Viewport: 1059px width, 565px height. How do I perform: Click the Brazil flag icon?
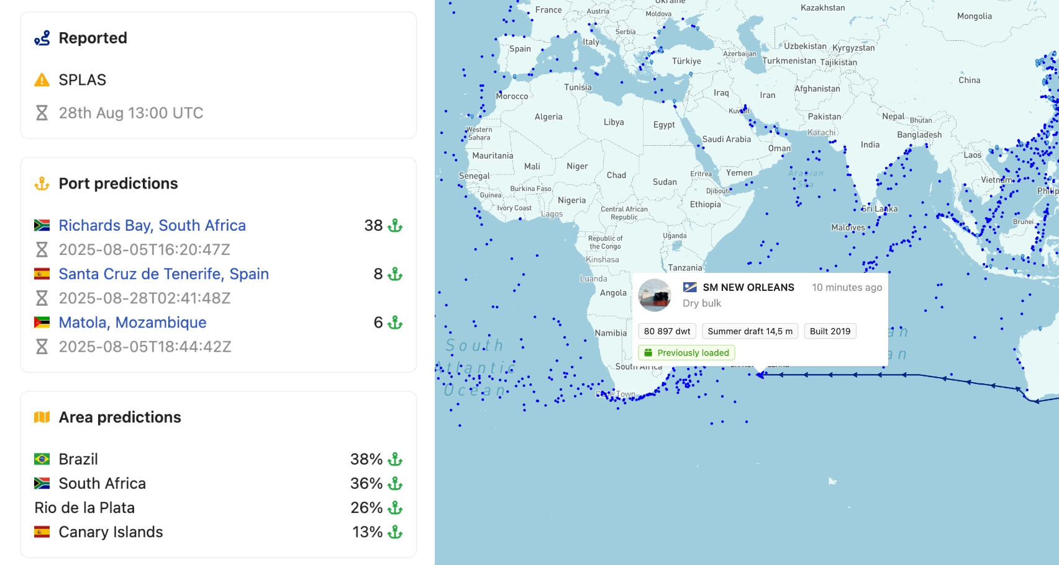42,459
